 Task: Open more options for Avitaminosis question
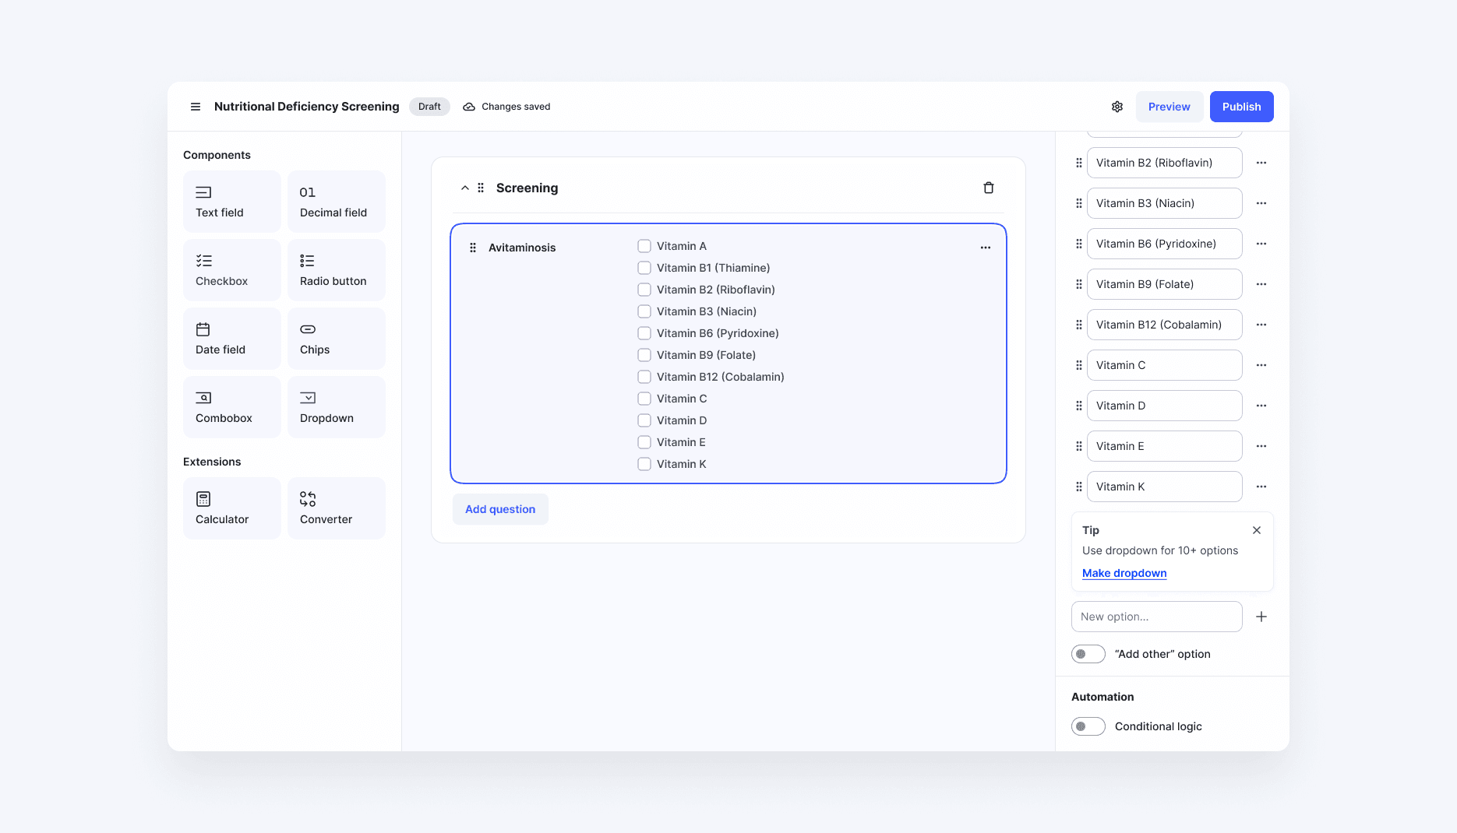(986, 248)
